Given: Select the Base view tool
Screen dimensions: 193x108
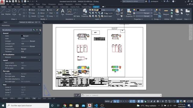Looking at the screenshot, I should pos(188,12).
